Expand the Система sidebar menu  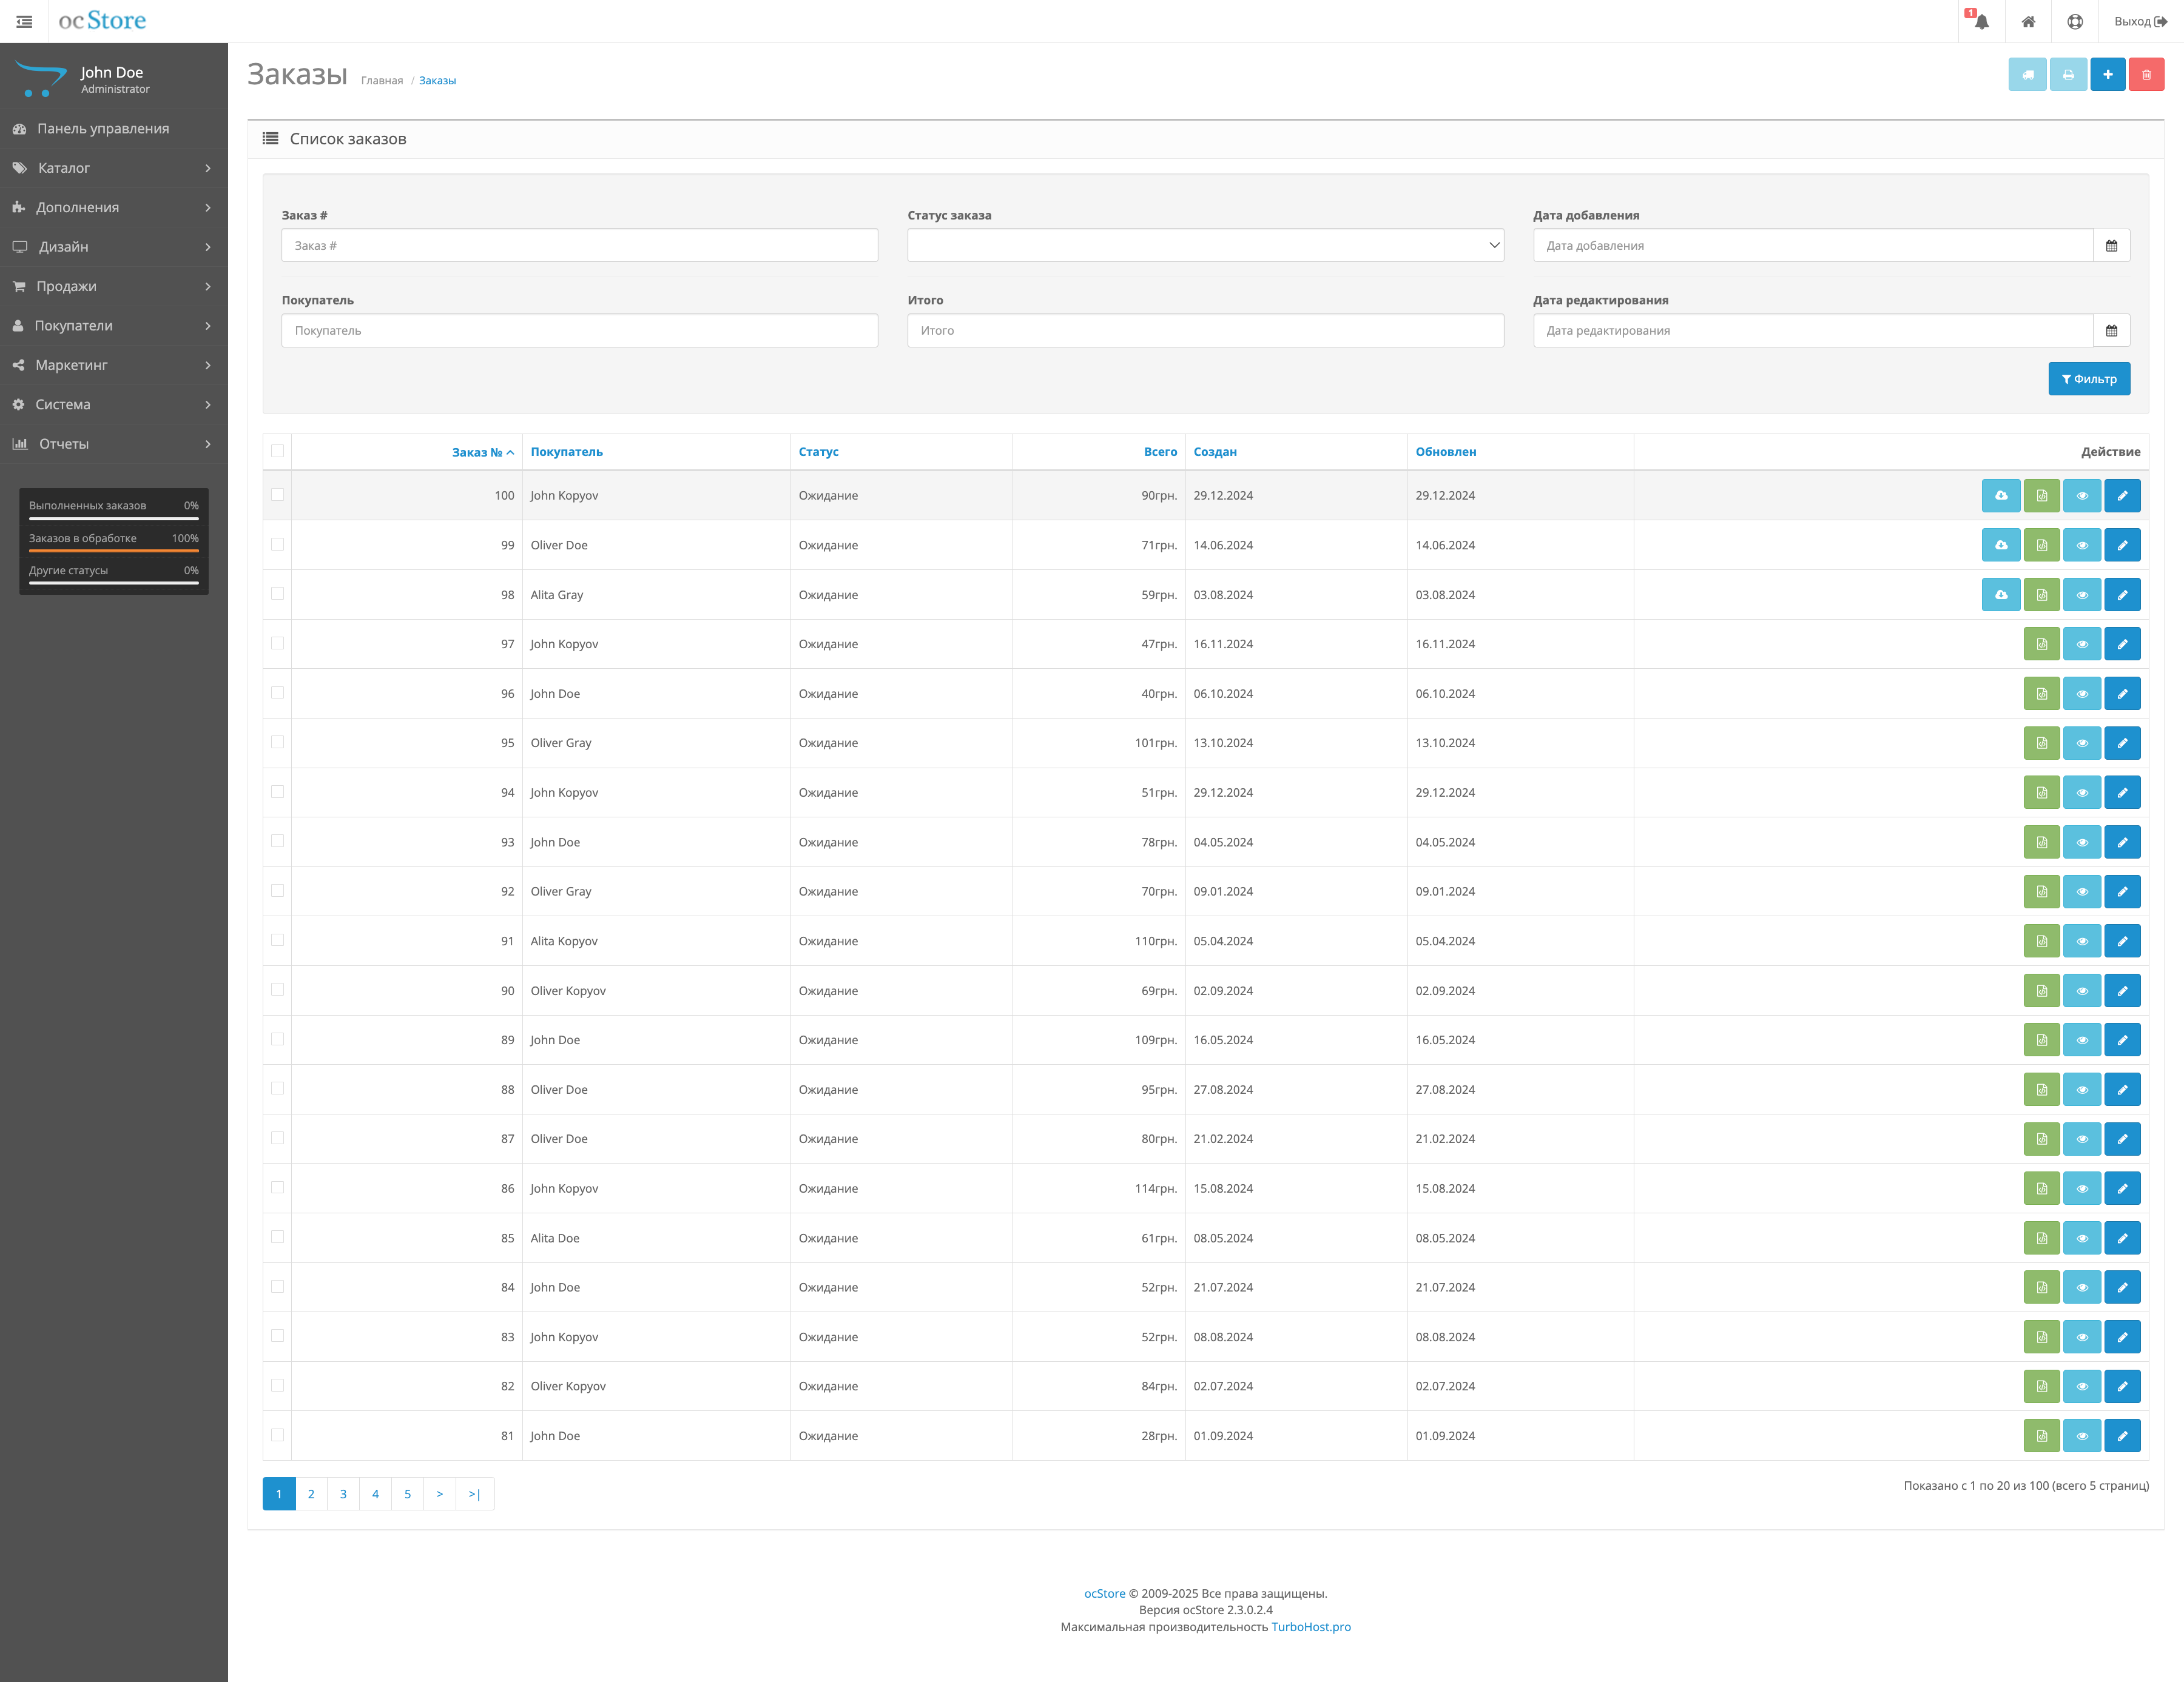pyautogui.click(x=114, y=405)
